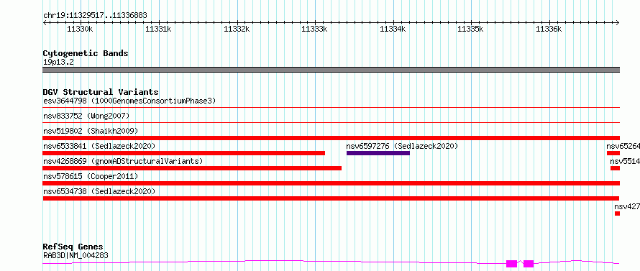Click the left arrow of the ruler

[45, 22]
